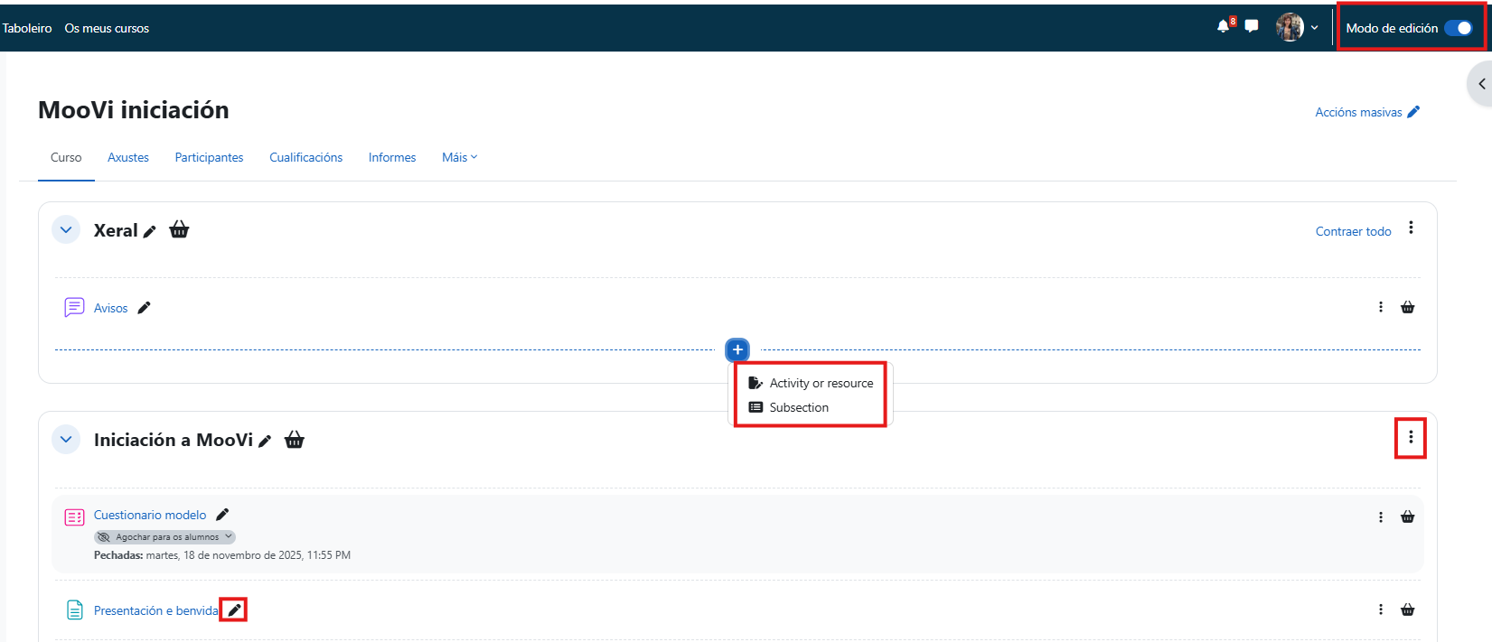1492x642 pixels.
Task: Select Subsection in the popup menu
Action: click(x=799, y=407)
